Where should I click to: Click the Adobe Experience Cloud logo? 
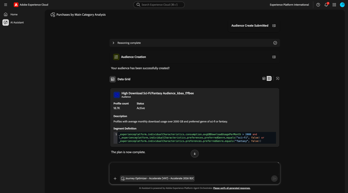click(x=16, y=5)
